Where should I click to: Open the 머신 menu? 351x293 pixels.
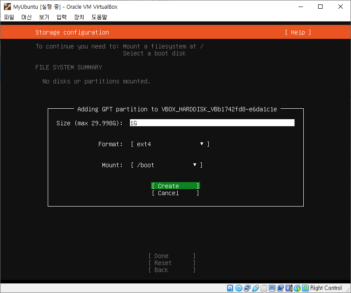tap(26, 17)
